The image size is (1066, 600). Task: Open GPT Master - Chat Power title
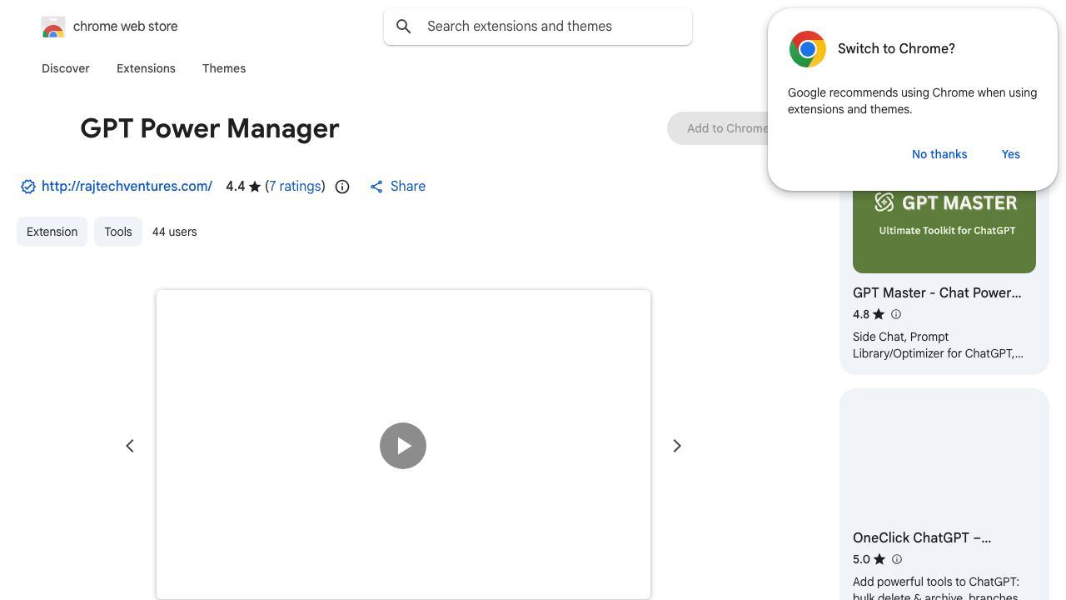pyautogui.click(x=937, y=292)
